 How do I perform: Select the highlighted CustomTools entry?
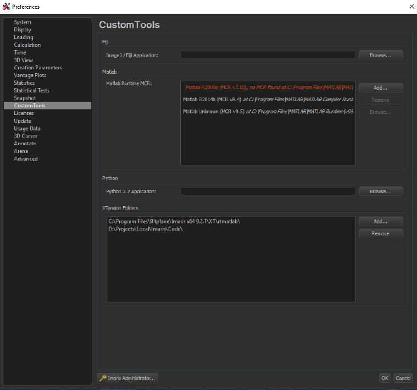tap(48, 106)
